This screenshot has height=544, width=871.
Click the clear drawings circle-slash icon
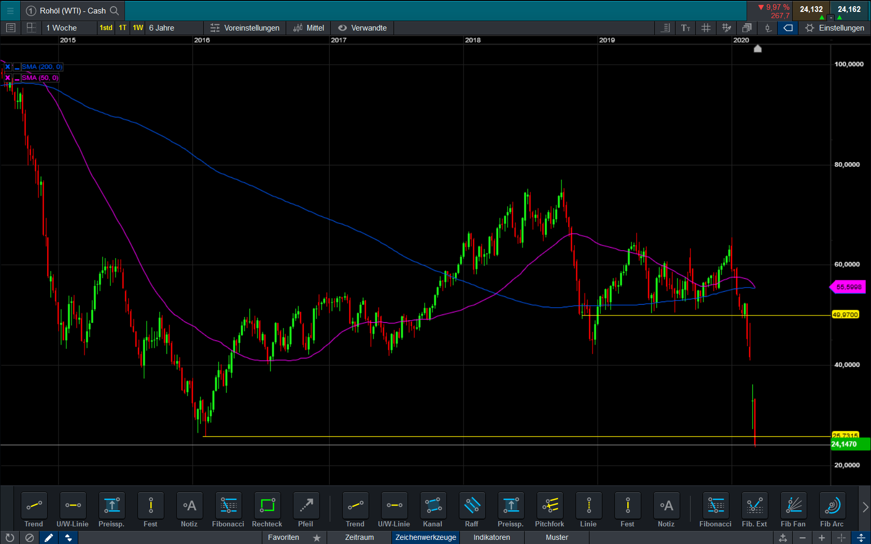tap(30, 538)
